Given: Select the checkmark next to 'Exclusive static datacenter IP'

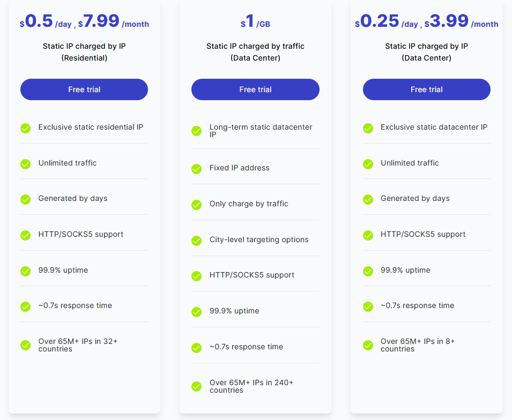Looking at the screenshot, I should pos(368,128).
